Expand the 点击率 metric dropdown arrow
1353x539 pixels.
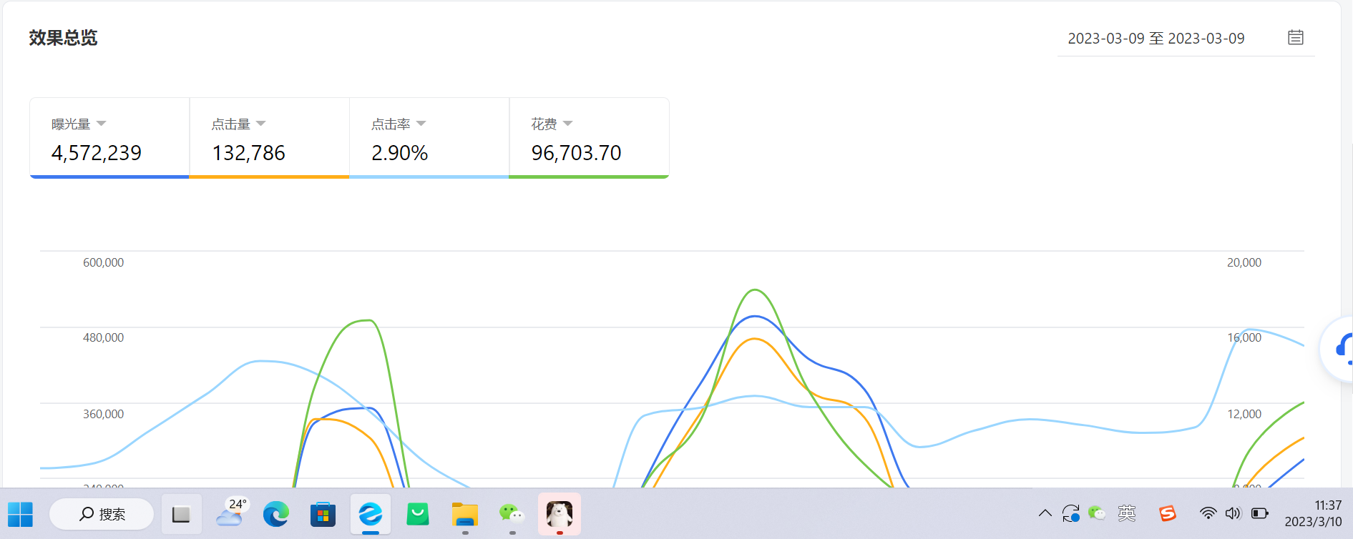coord(421,124)
